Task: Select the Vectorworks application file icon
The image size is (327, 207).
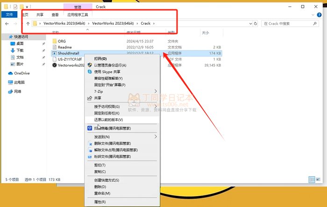Action: point(55,65)
